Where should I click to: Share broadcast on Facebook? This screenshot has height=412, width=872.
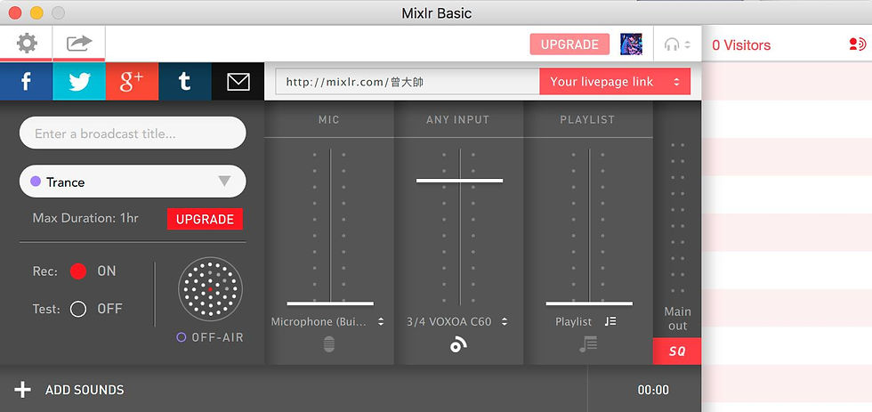pyautogui.click(x=26, y=81)
